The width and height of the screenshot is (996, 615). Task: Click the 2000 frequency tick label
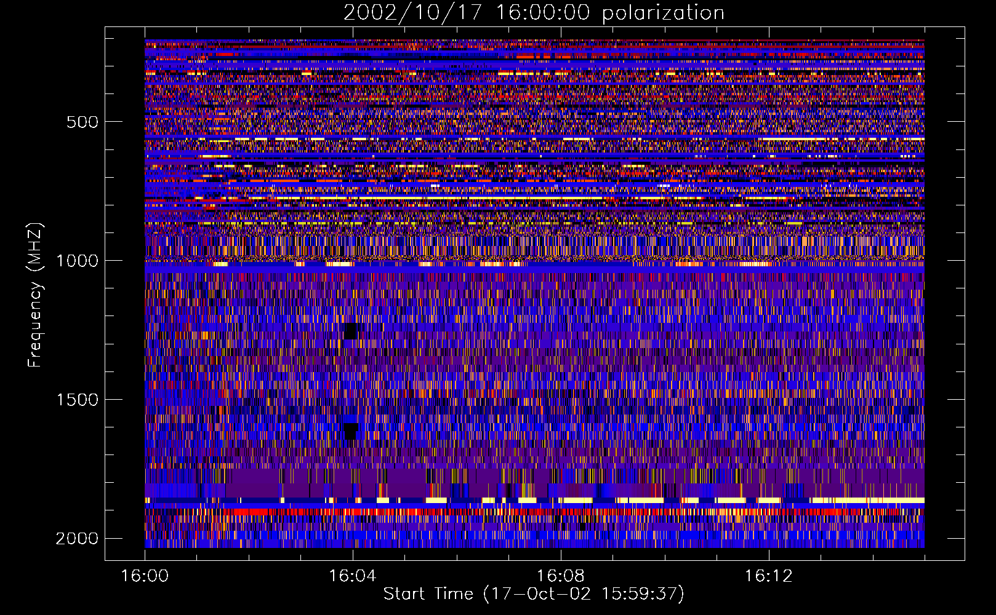77,539
